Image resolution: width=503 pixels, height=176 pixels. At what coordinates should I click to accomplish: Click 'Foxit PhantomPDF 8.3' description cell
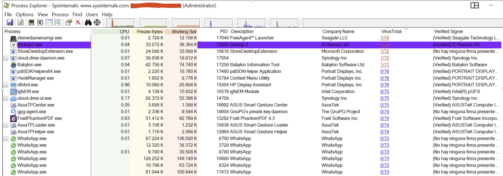pyautogui.click(x=252, y=118)
